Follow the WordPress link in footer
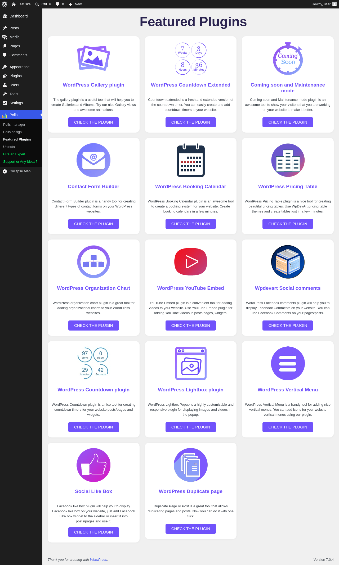 pos(99,559)
